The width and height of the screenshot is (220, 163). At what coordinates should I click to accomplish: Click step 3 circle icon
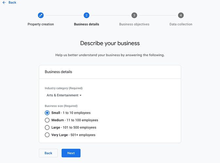[134, 15]
